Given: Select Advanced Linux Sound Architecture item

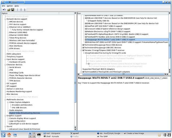Looking at the screenshot, I should click(25, 129).
